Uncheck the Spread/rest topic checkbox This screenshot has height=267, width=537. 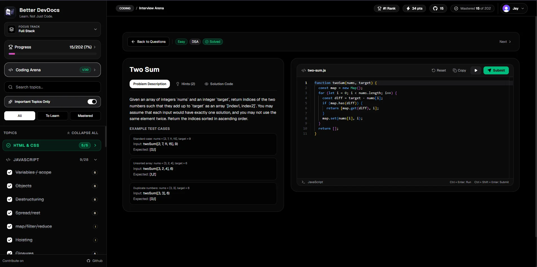10,213
